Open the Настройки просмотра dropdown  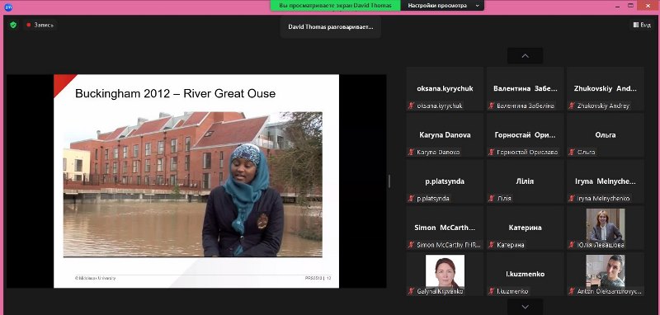(443, 6)
